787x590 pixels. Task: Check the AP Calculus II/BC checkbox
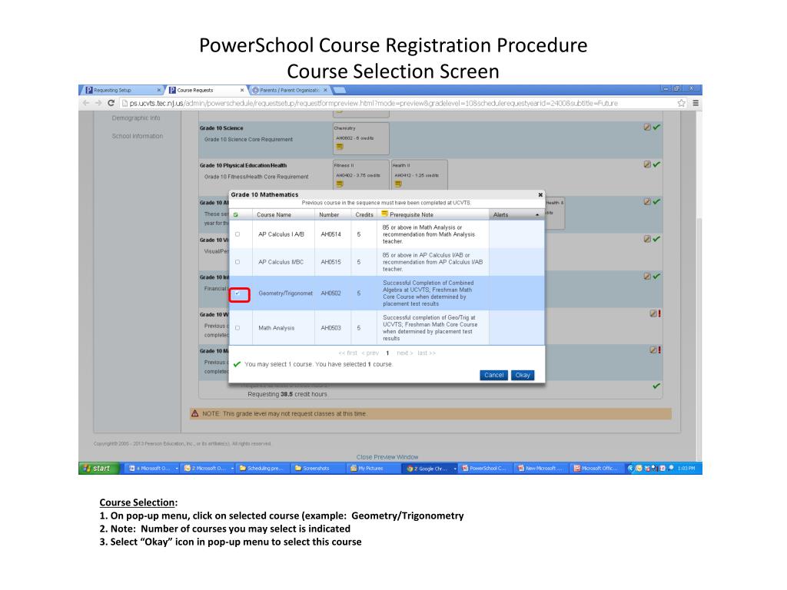[x=237, y=262]
